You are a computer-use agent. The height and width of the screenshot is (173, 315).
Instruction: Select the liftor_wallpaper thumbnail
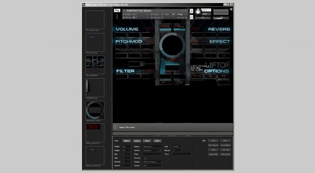point(95,65)
